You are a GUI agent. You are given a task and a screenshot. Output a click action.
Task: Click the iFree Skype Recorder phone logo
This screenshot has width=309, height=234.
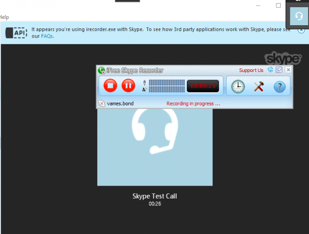point(101,70)
